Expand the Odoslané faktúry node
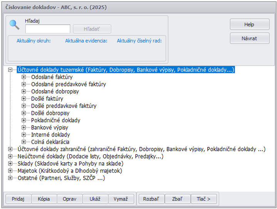This screenshot has height=209, width=277. click(x=24, y=77)
